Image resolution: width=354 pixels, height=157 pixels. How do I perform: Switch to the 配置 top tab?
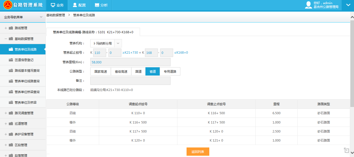click(x=79, y=5)
